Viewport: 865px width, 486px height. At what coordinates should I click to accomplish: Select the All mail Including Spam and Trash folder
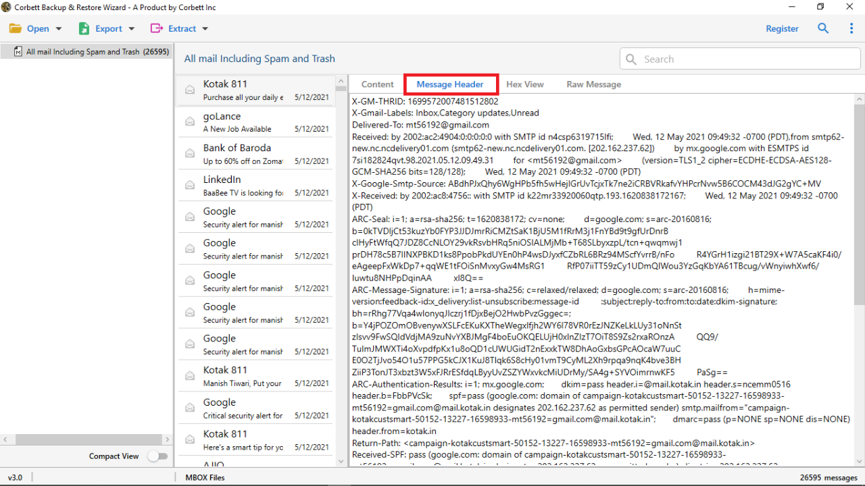[86, 51]
